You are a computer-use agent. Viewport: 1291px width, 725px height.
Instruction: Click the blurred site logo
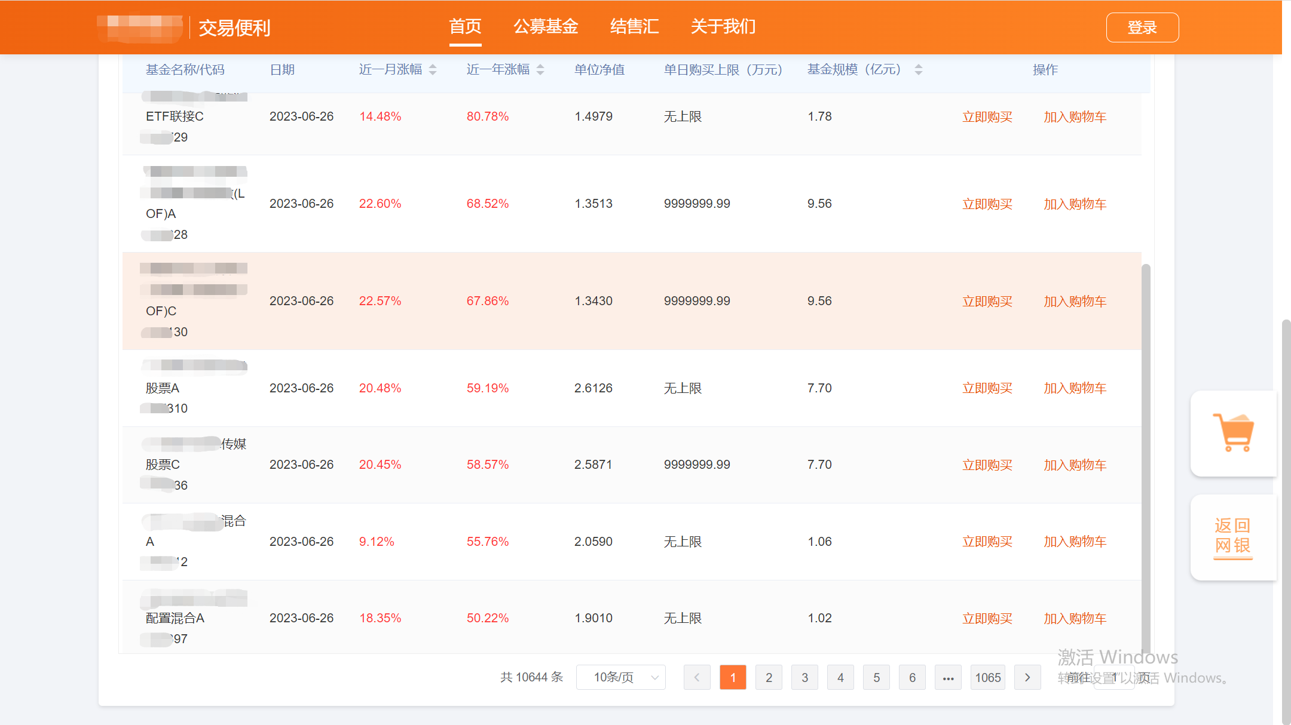(x=139, y=28)
